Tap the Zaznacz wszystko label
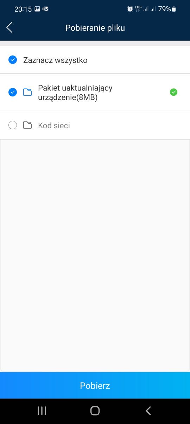Viewport: 190px width, 424px height. (x=55, y=60)
